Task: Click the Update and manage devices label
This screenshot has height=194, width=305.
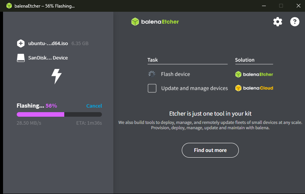Action: [194, 88]
